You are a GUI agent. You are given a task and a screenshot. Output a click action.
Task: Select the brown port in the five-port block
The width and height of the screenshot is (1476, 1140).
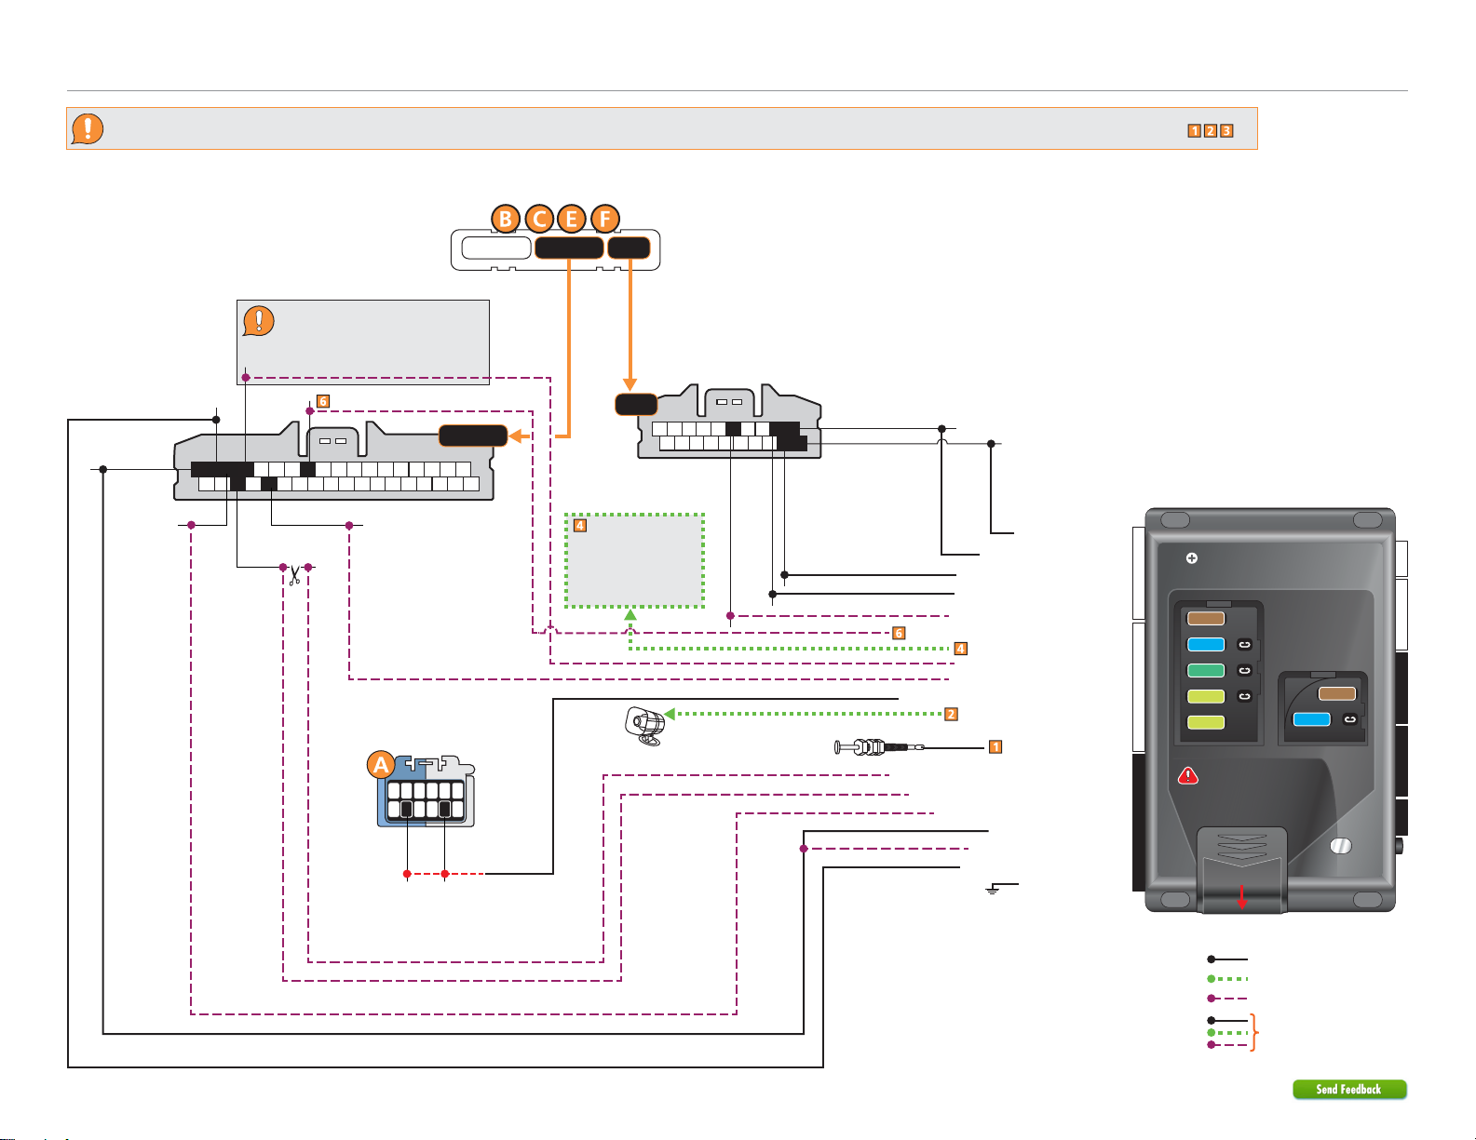click(1206, 618)
